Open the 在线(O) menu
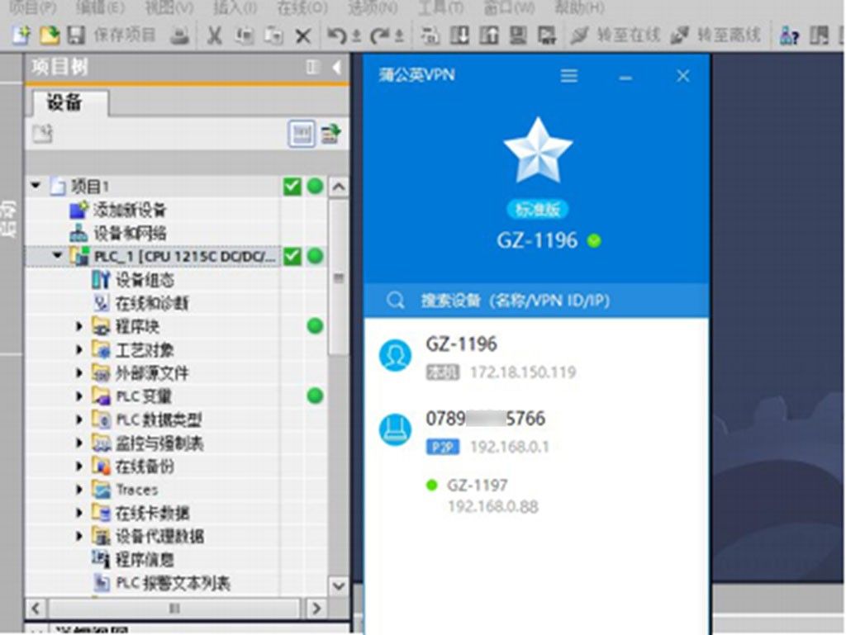 point(302,7)
